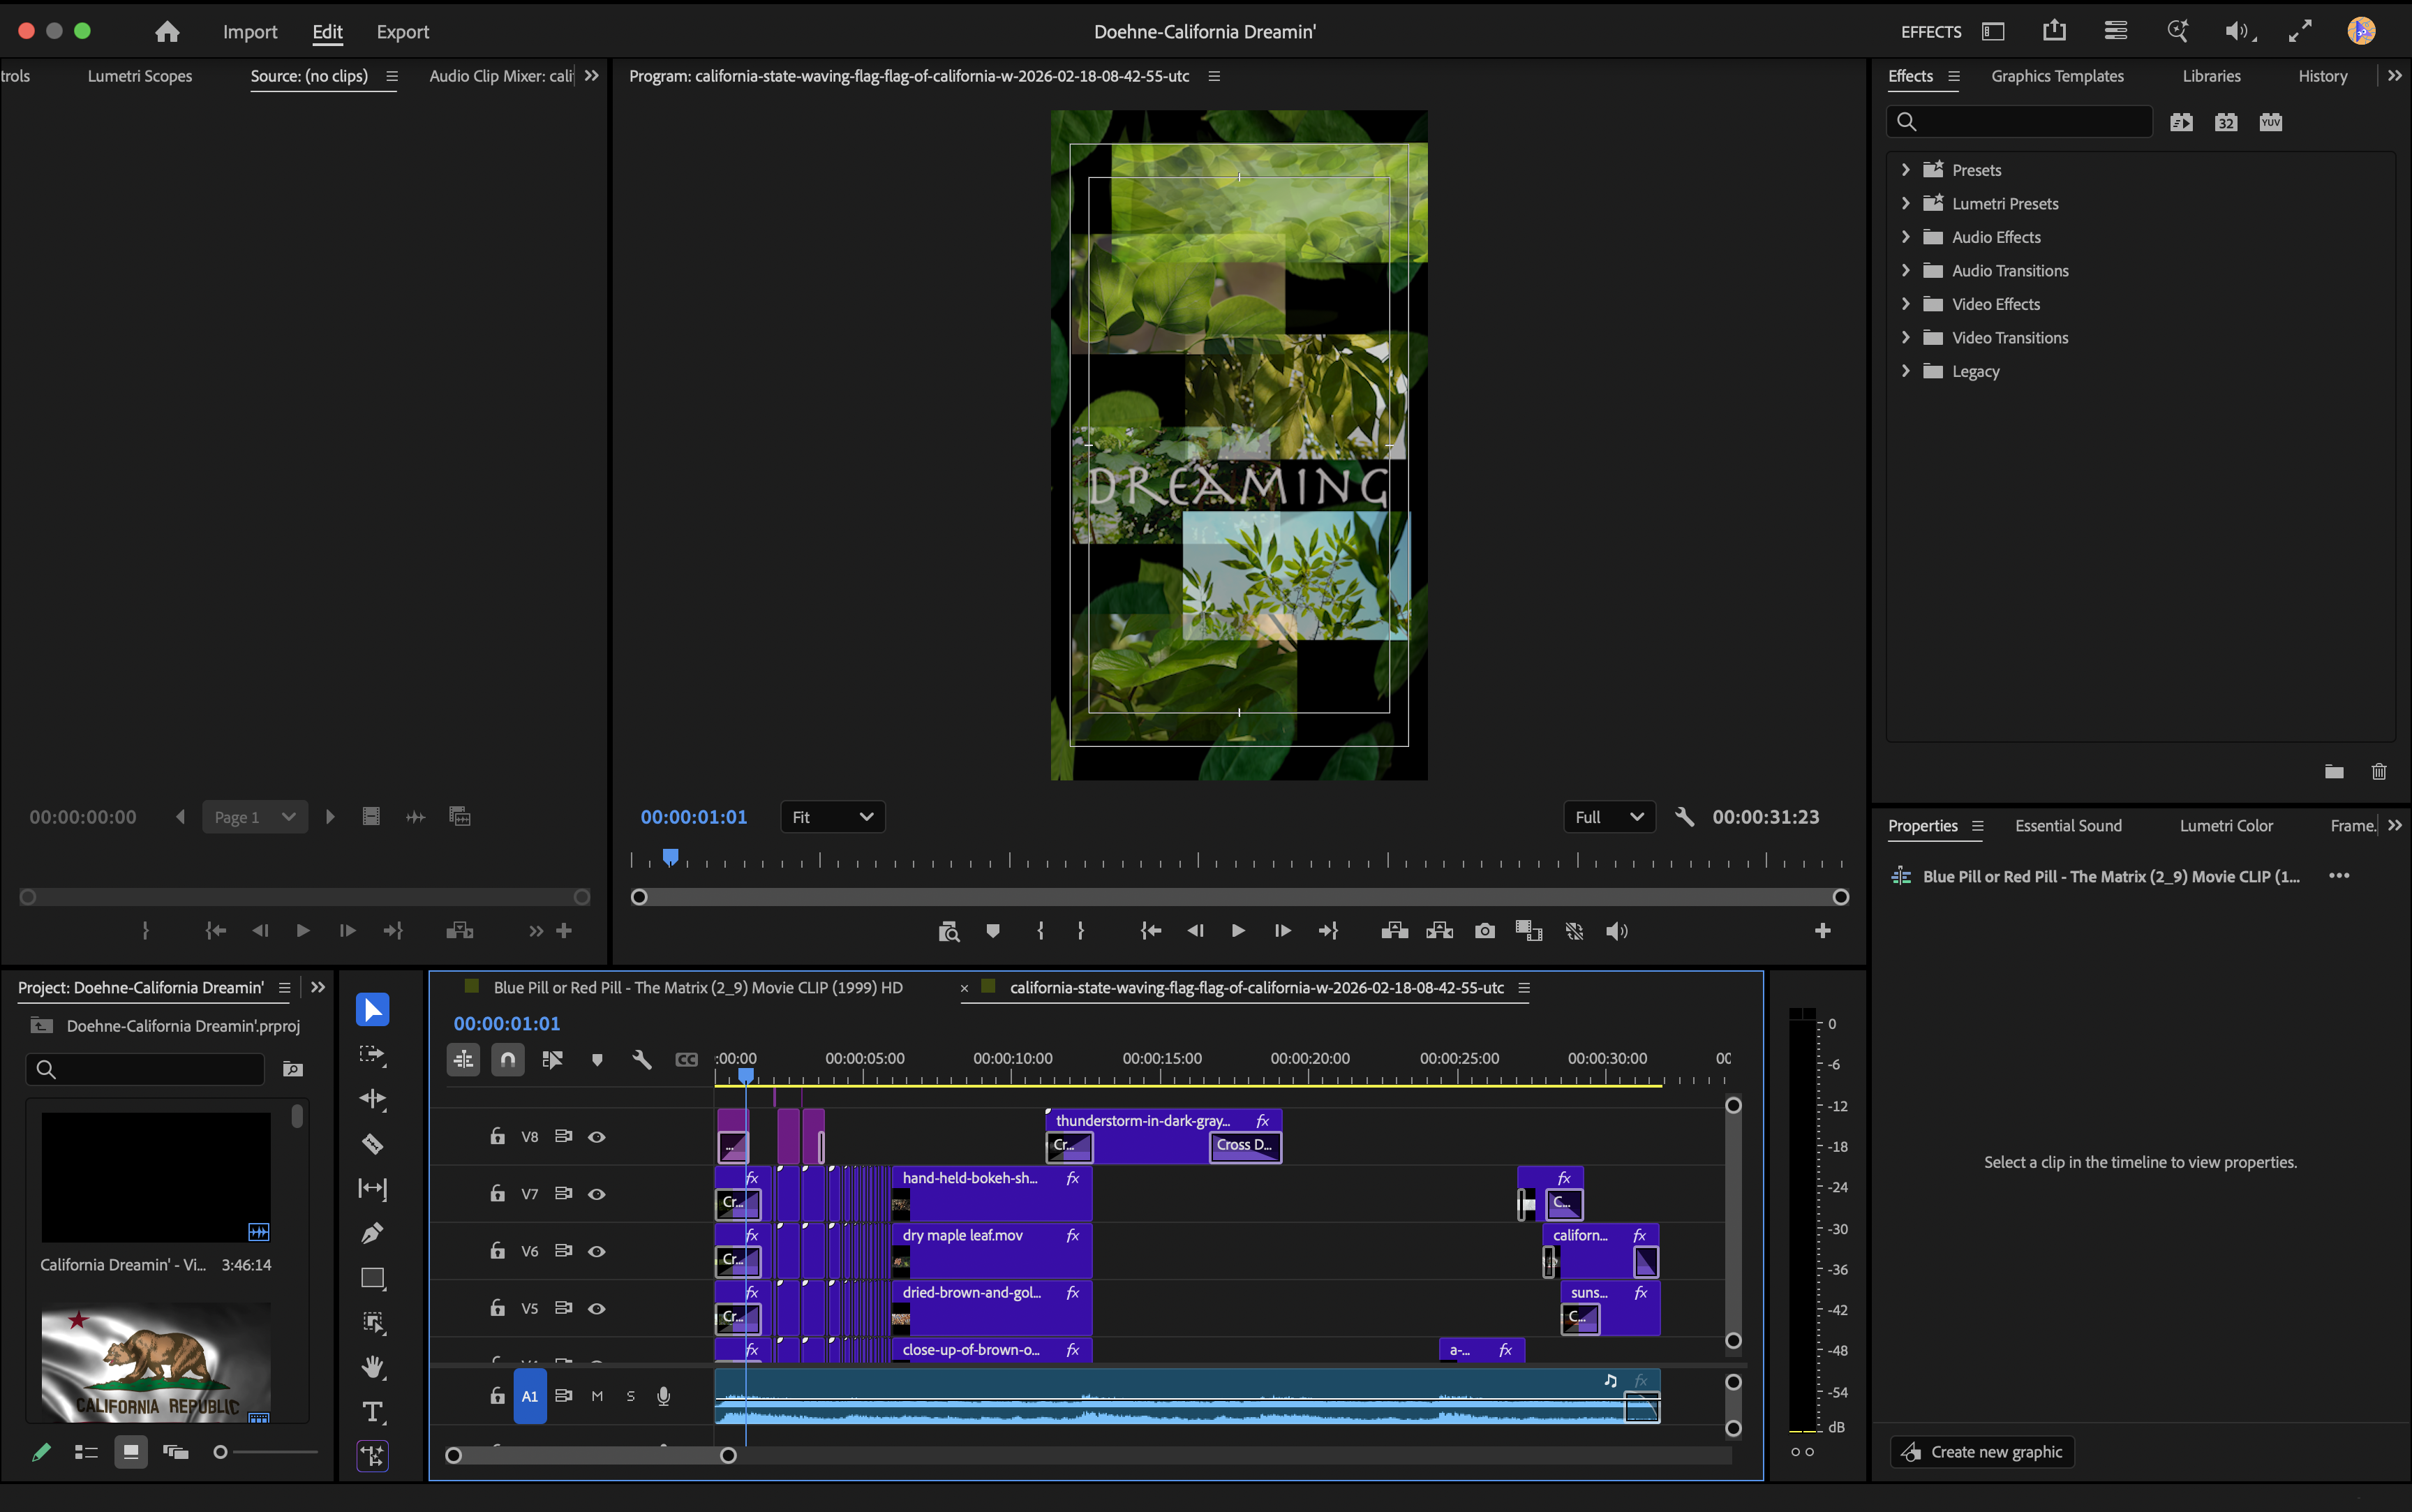This screenshot has height=1512, width=2412.
Task: Expand the Legacy effects folder
Action: click(1905, 371)
